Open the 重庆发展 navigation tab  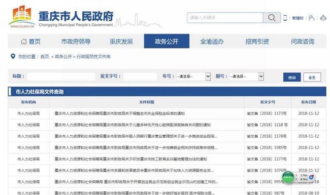121,42
